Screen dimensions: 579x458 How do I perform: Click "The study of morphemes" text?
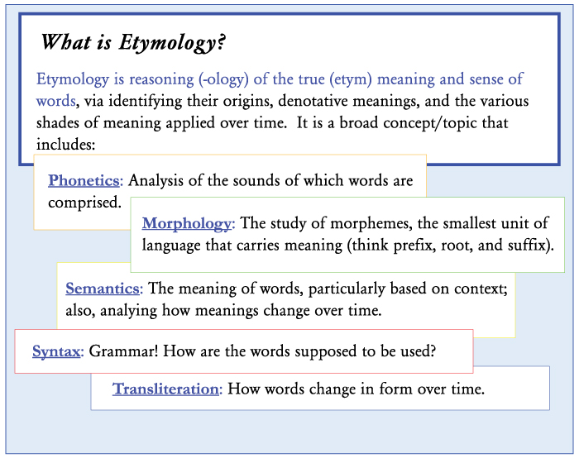[x=316, y=223]
